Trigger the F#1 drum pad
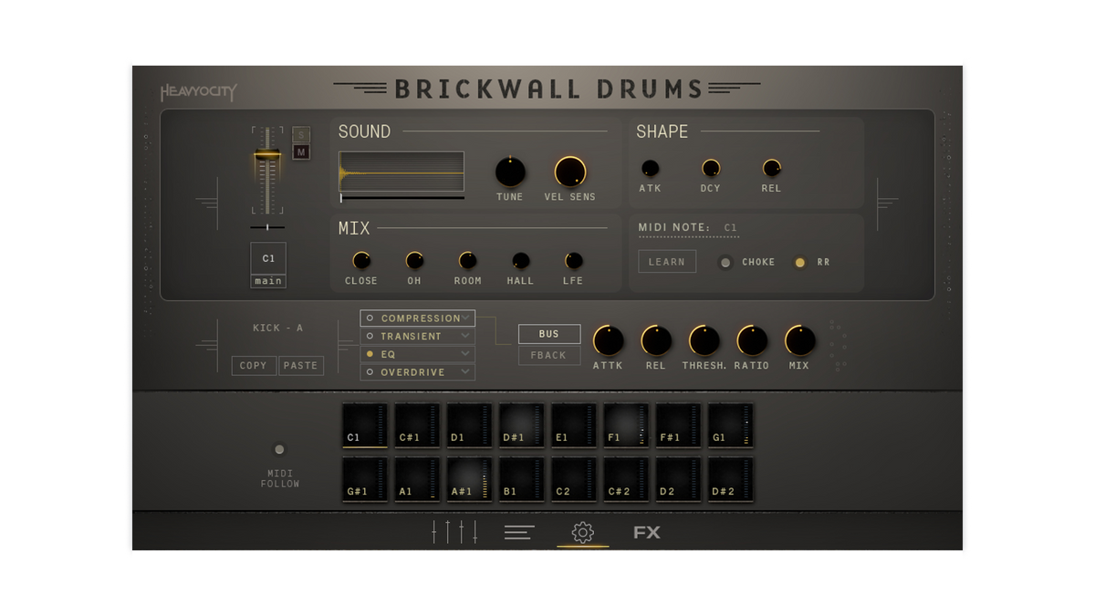The height and width of the screenshot is (616, 1095). click(x=678, y=425)
